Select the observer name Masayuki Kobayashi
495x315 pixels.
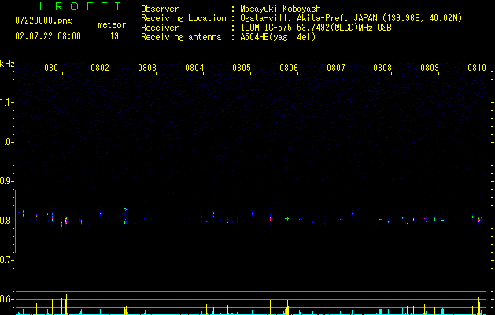[x=283, y=9]
